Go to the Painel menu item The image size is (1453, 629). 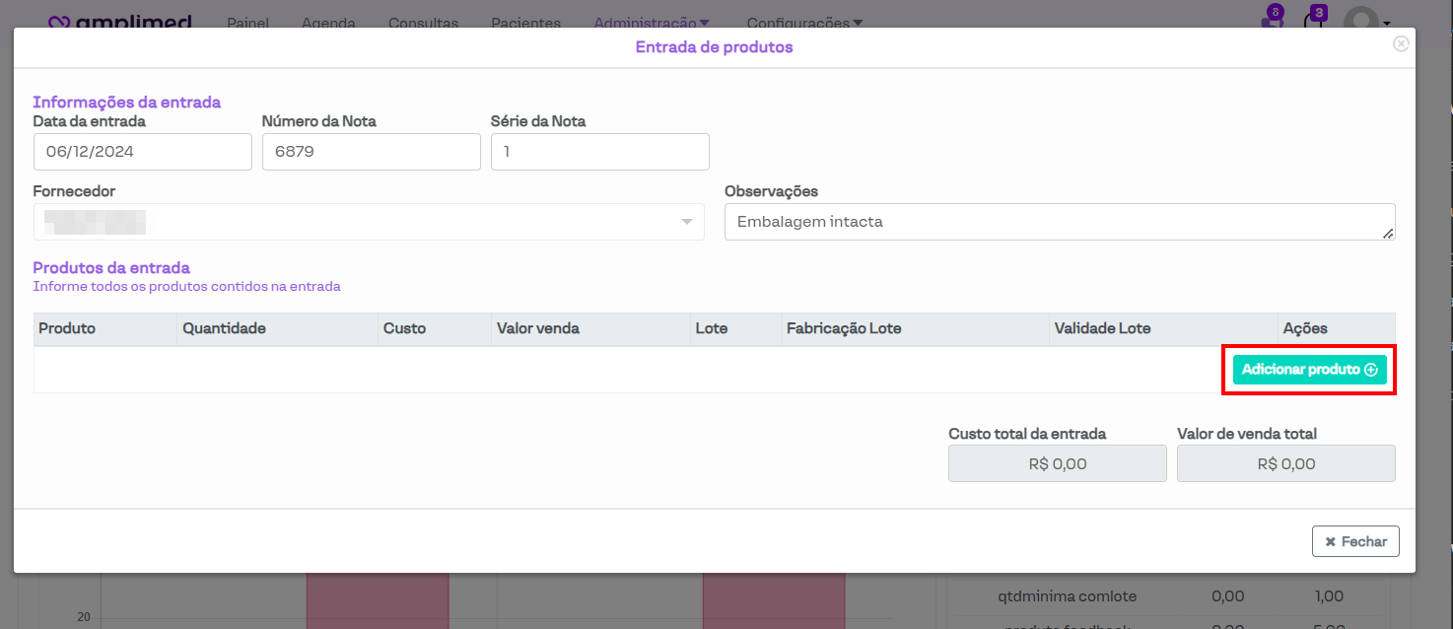coord(247,23)
